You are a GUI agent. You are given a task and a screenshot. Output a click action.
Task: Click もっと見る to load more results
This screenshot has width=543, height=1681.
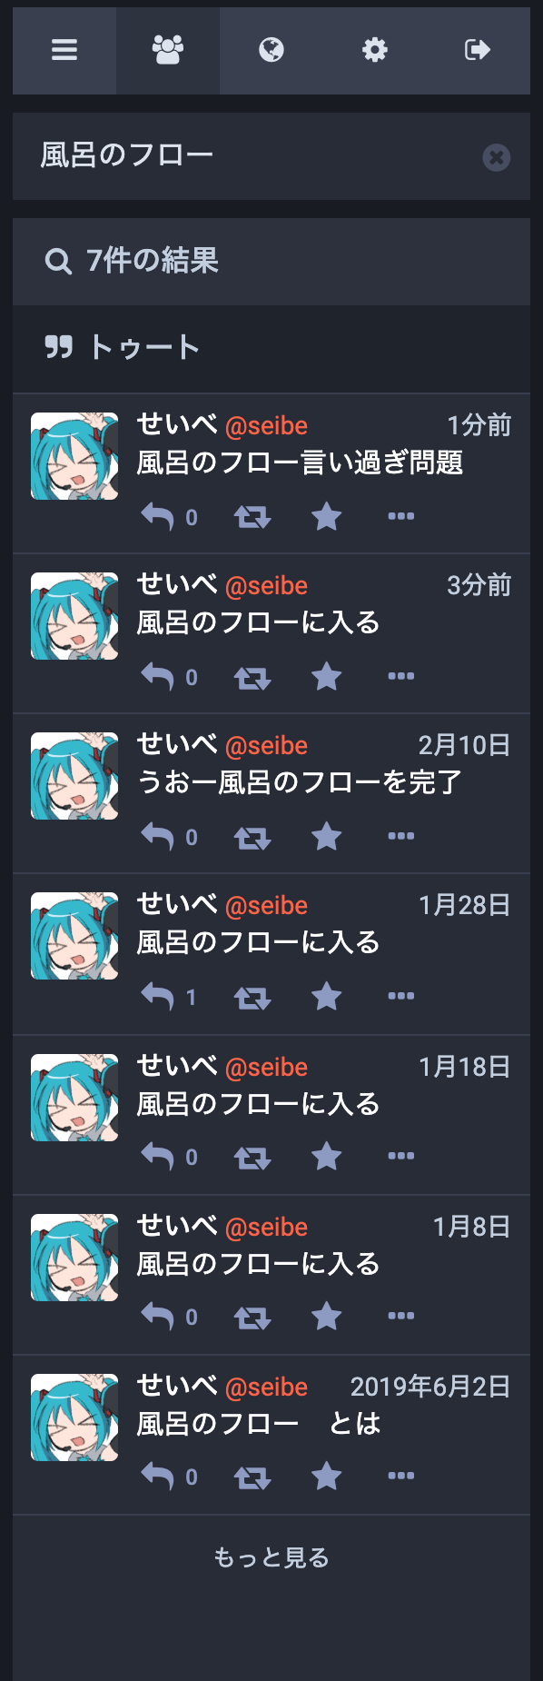271,1557
